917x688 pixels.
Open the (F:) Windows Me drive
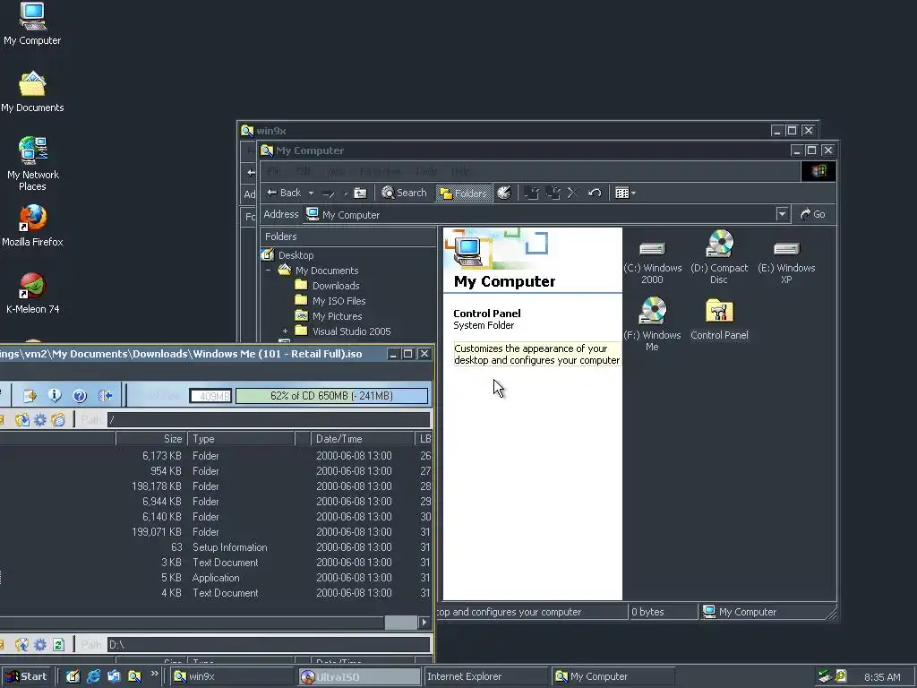coord(652,324)
